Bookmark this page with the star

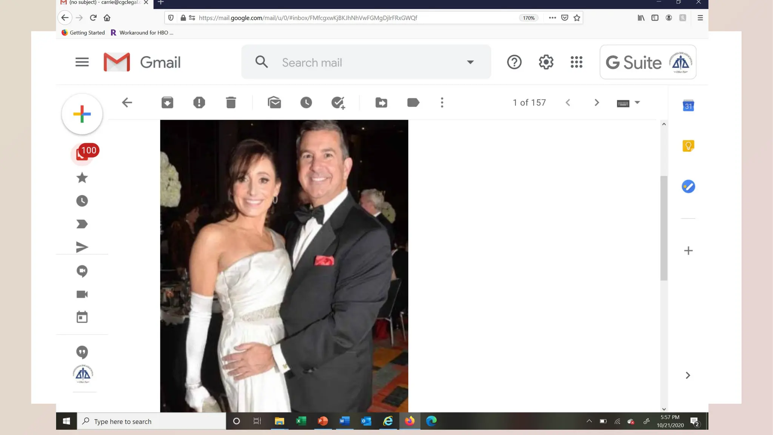(x=577, y=18)
